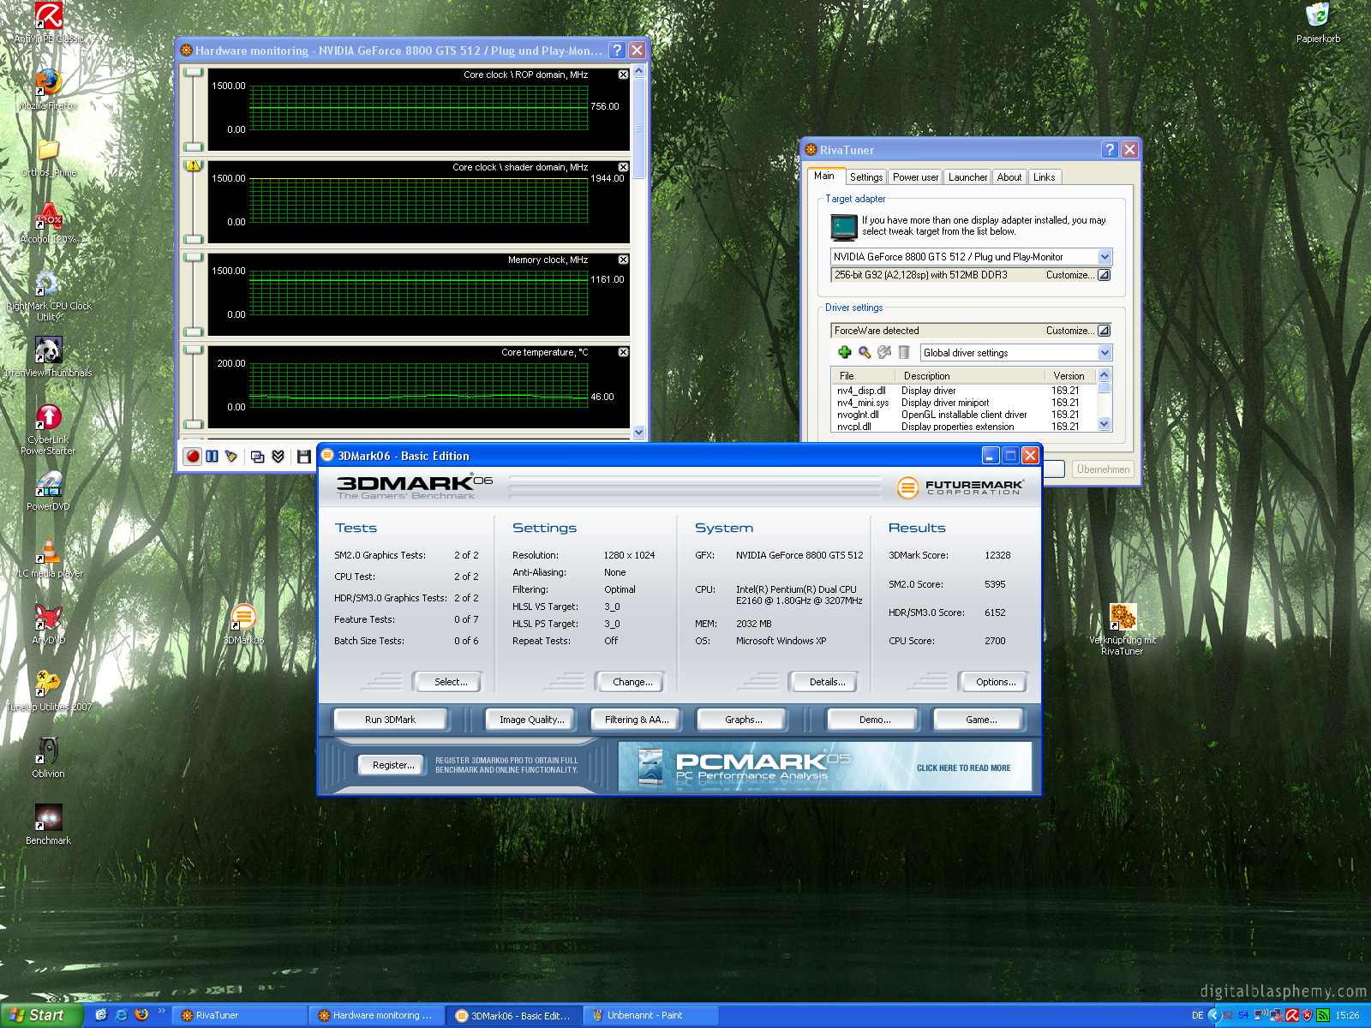Click the bottom range slider handle of Core temperature graph
The width and height of the screenshot is (1371, 1028).
coord(194,424)
